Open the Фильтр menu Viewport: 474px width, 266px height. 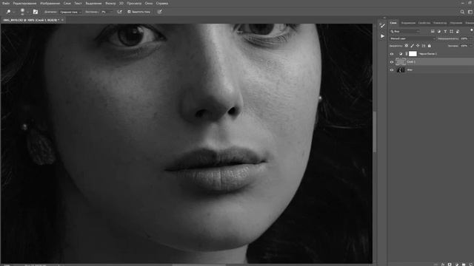[x=110, y=3]
